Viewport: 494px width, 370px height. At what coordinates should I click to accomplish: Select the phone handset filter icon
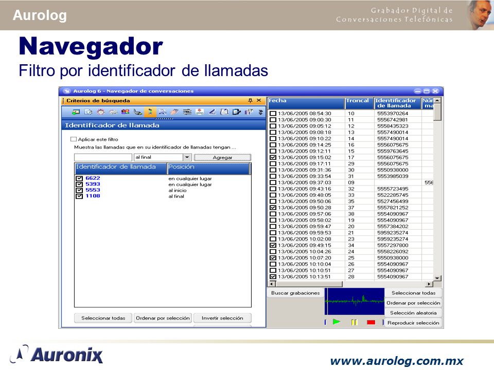point(138,112)
